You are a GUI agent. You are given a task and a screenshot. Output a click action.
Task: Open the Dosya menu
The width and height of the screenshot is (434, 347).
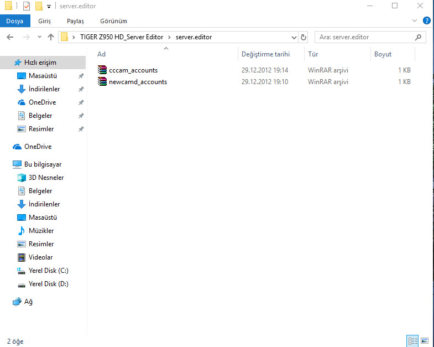click(14, 21)
